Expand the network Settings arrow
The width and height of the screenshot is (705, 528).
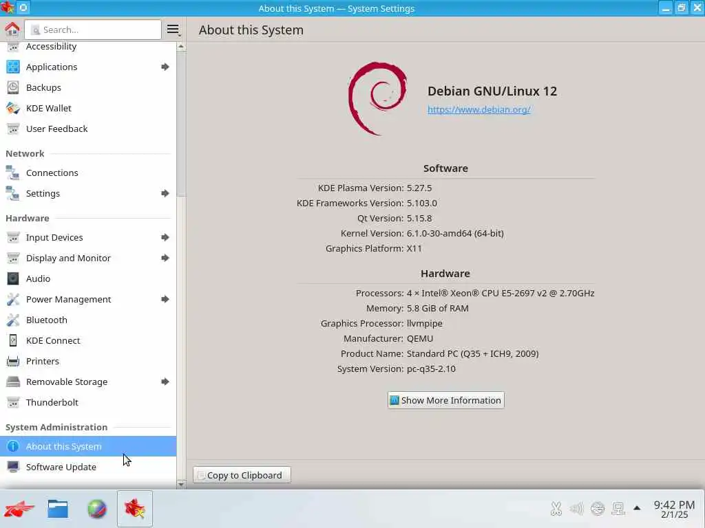165,193
